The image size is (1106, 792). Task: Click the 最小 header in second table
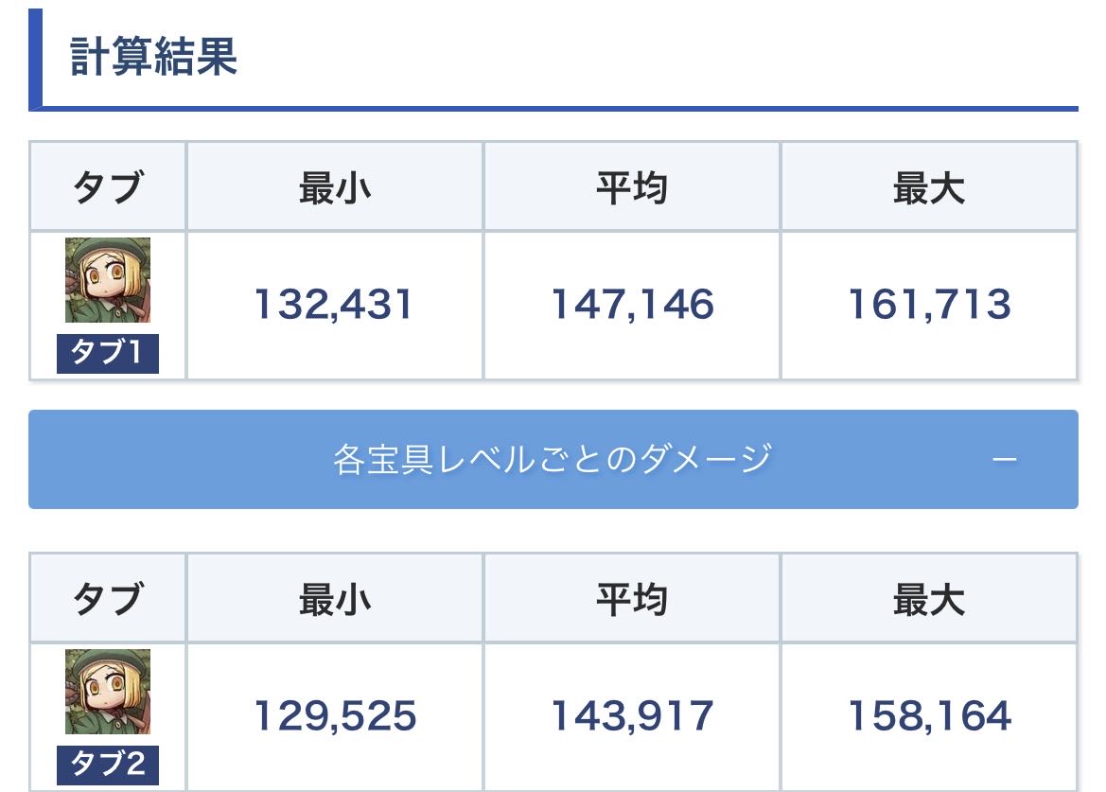coord(335,600)
